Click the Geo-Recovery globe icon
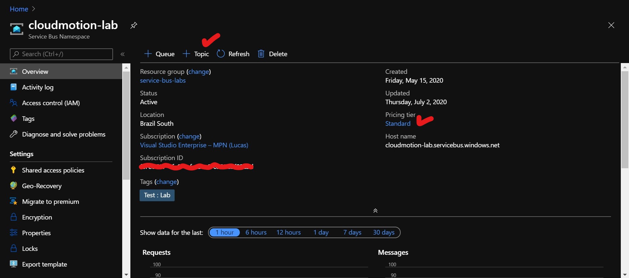This screenshot has width=629, height=278. [x=13, y=186]
